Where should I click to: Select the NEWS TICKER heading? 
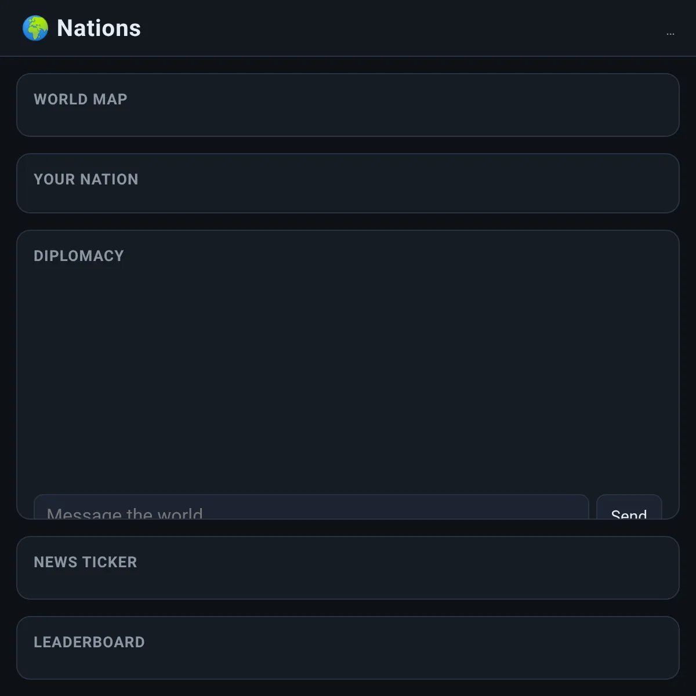click(85, 562)
